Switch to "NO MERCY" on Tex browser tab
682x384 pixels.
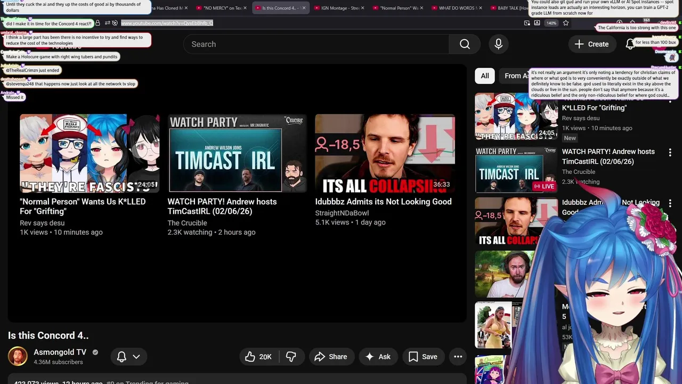[223, 8]
